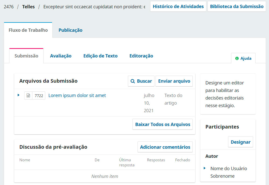This screenshot has height=185, width=269.
Task: Open Biblioteca da Submissão
Action: (237, 6)
